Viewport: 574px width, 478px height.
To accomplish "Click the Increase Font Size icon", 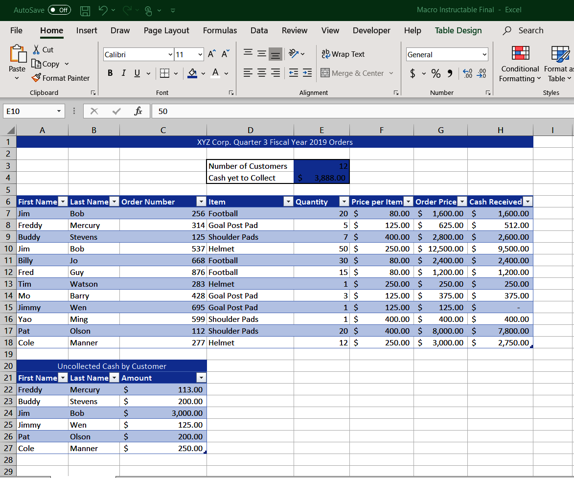I will point(211,54).
